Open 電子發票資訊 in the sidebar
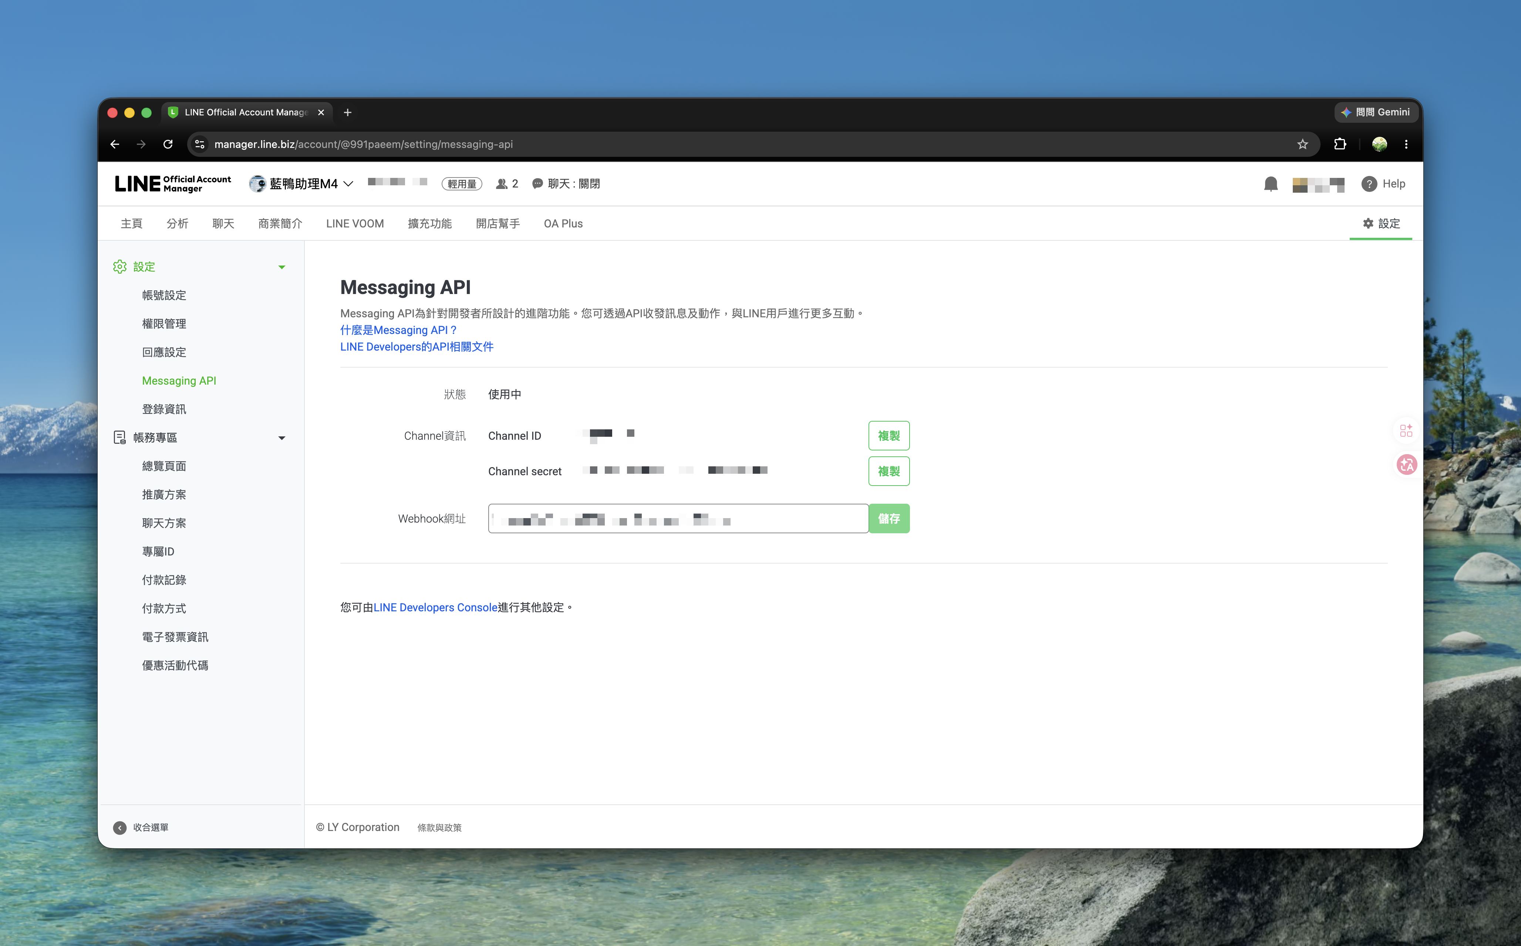1521x946 pixels. [175, 637]
